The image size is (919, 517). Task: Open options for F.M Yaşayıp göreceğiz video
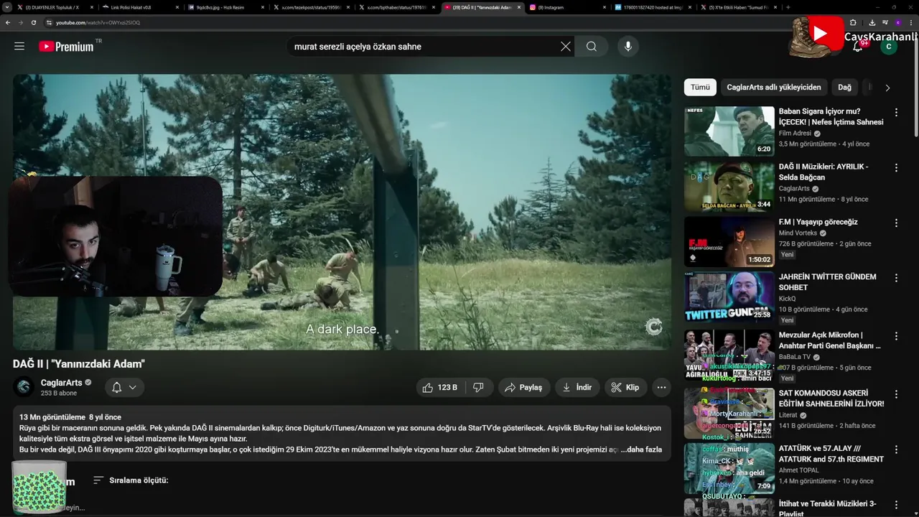tap(896, 223)
